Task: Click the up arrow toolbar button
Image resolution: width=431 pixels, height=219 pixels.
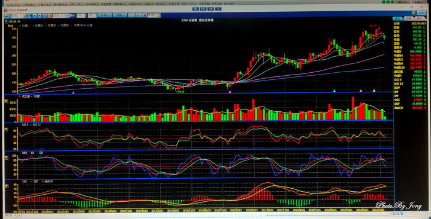Action: pyautogui.click(x=34, y=15)
